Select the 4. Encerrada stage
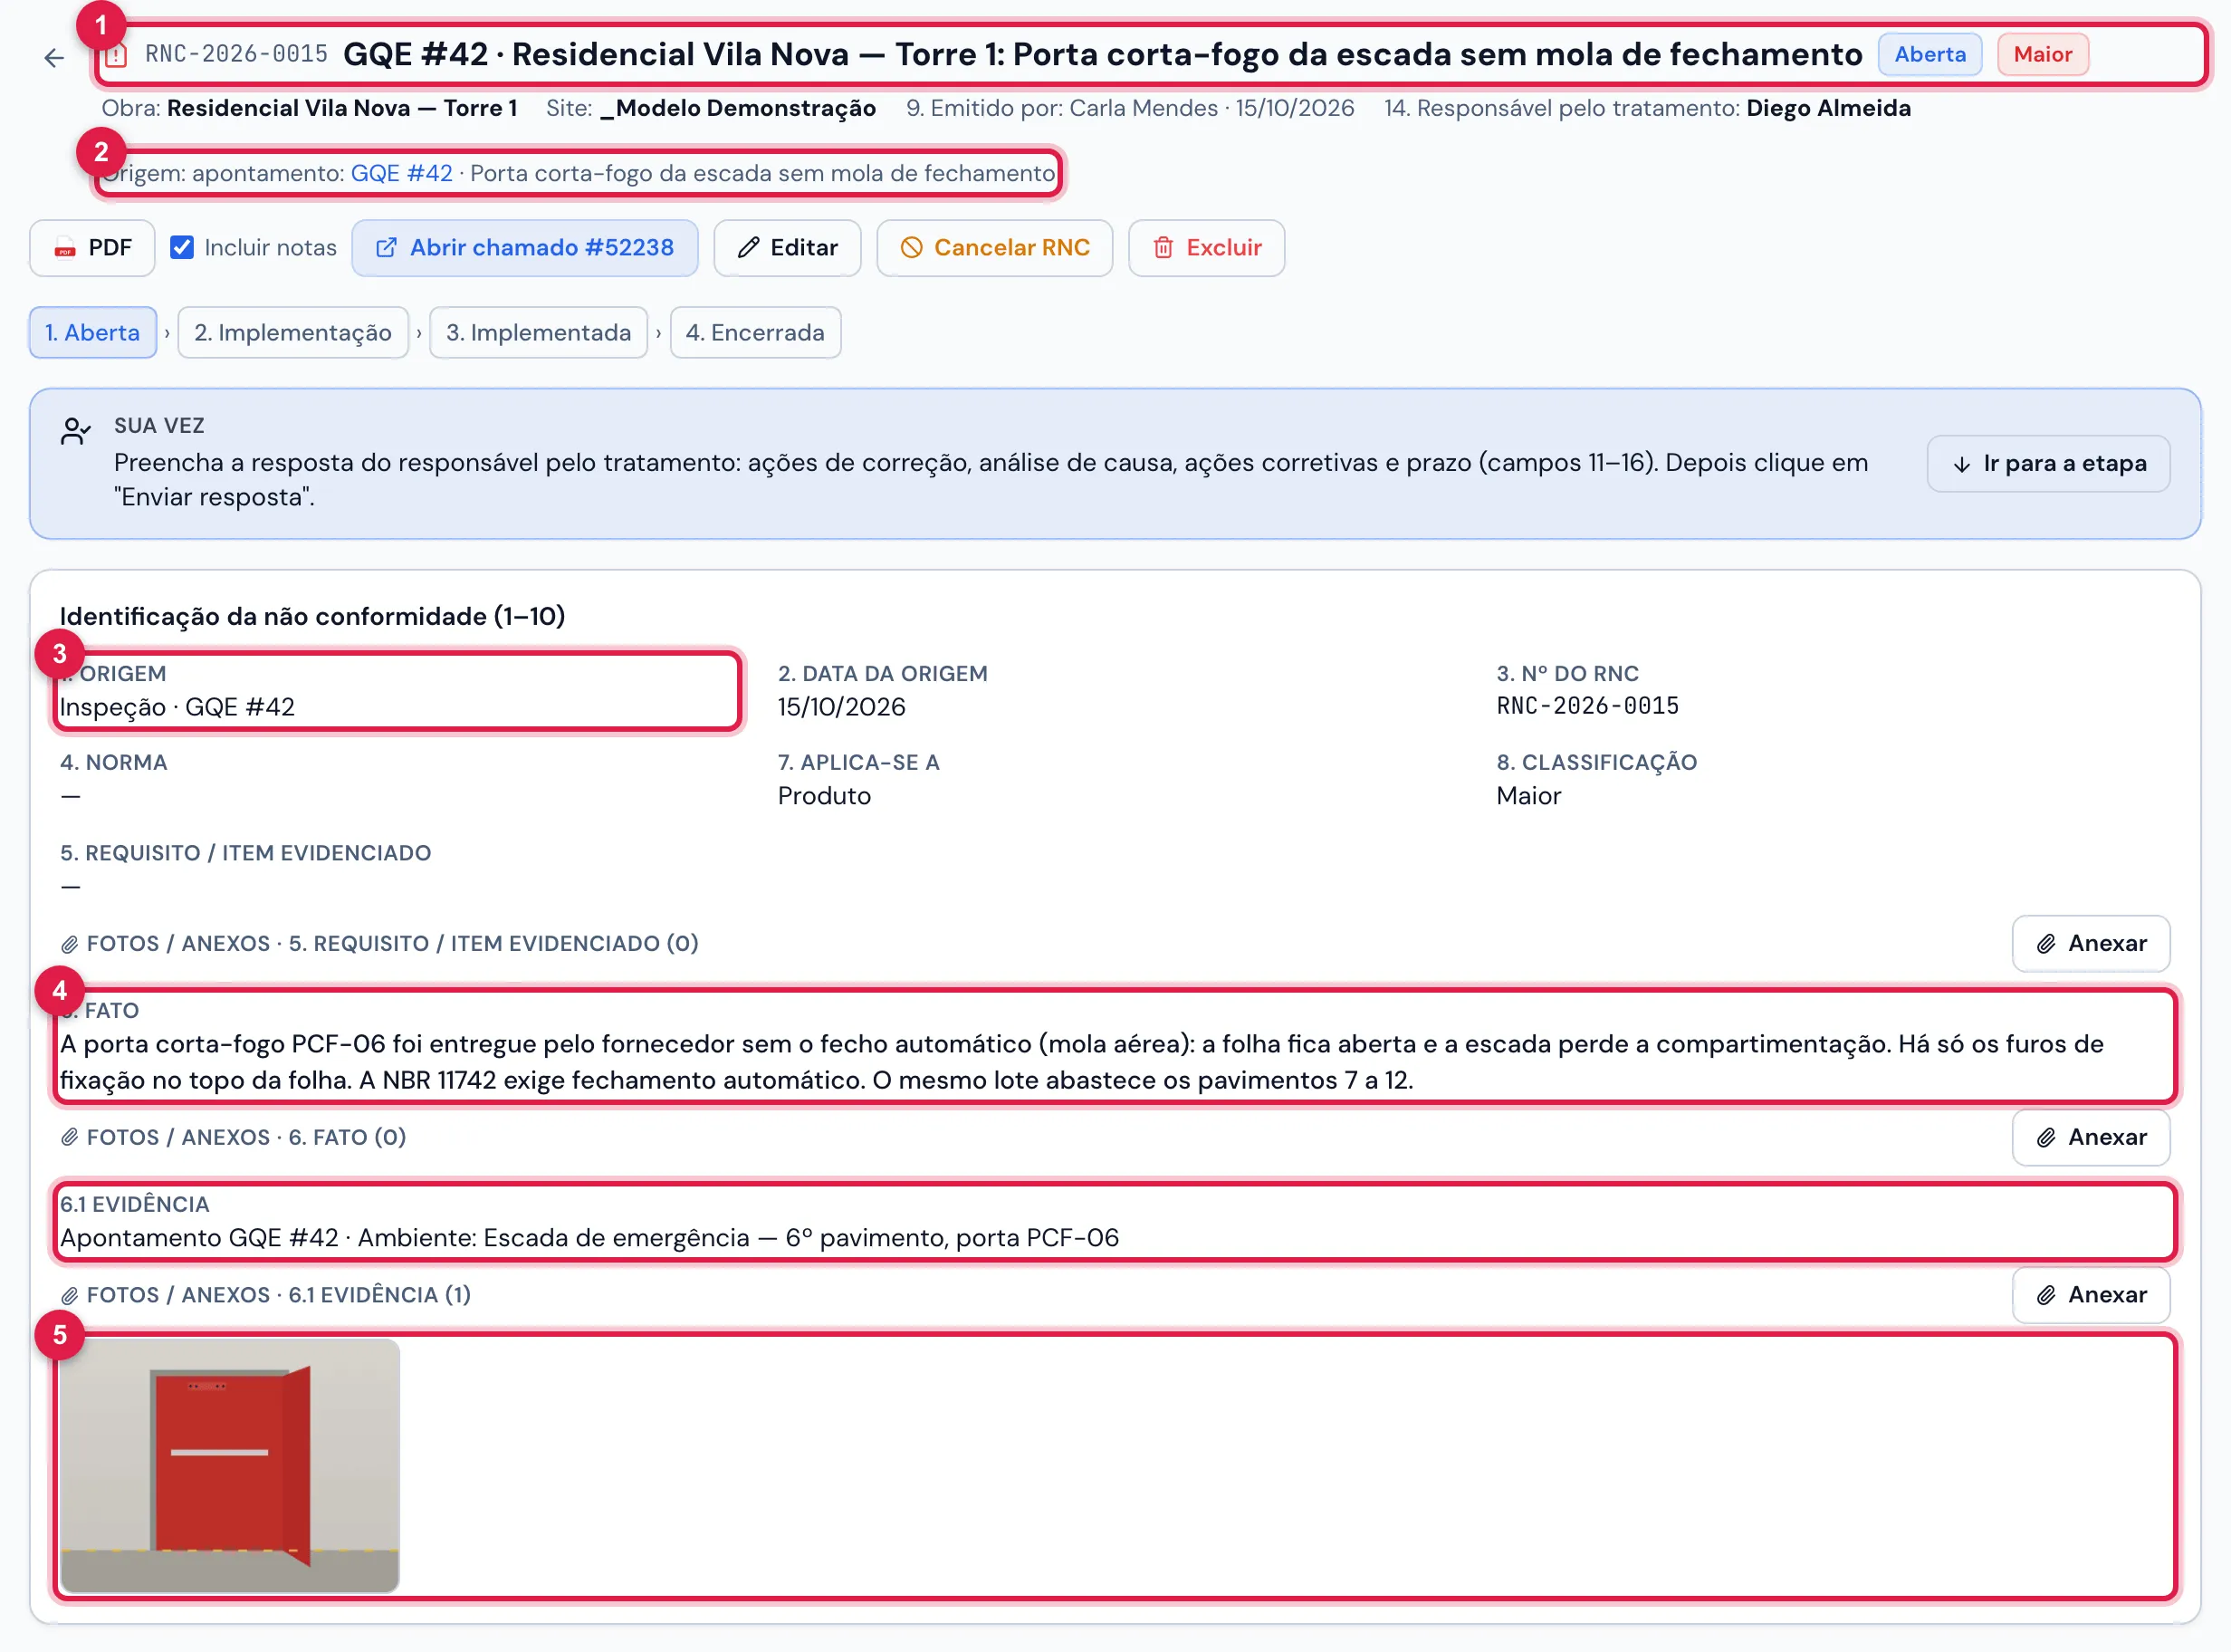This screenshot has width=2231, height=1652. click(x=756, y=333)
